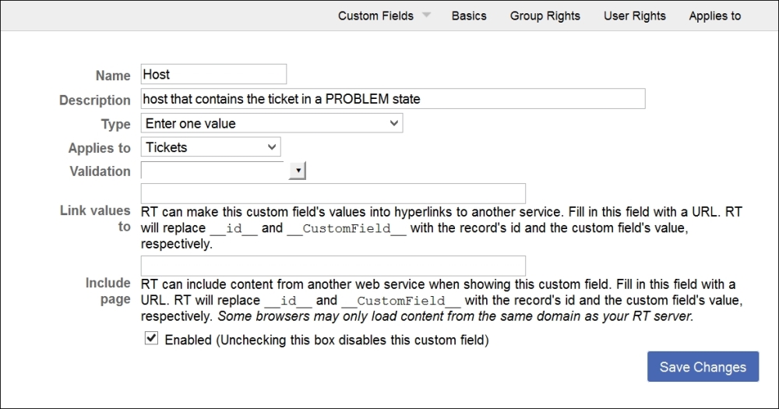Click the Link values to URL field
Screen dimensions: 779x409
(x=333, y=193)
